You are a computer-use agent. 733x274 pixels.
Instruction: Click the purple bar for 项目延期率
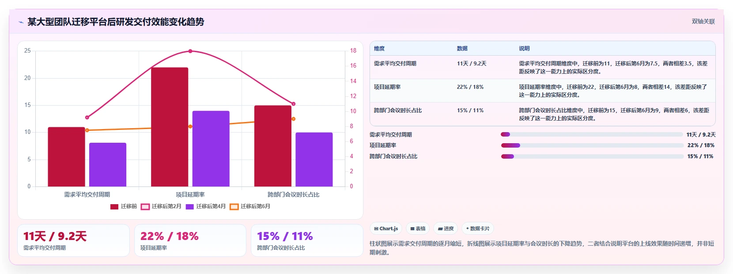211,148
